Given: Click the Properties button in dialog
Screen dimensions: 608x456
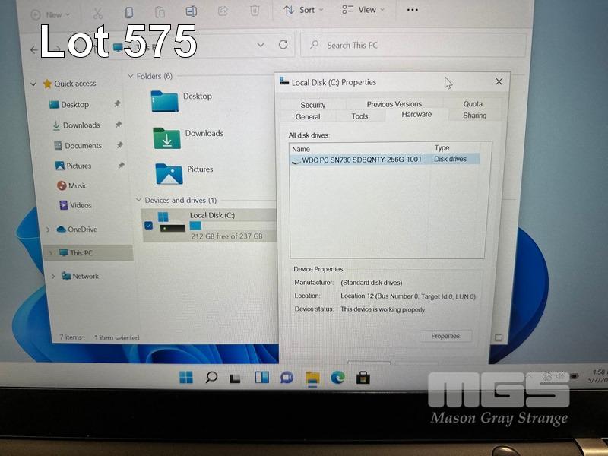Looking at the screenshot, I should (x=445, y=336).
